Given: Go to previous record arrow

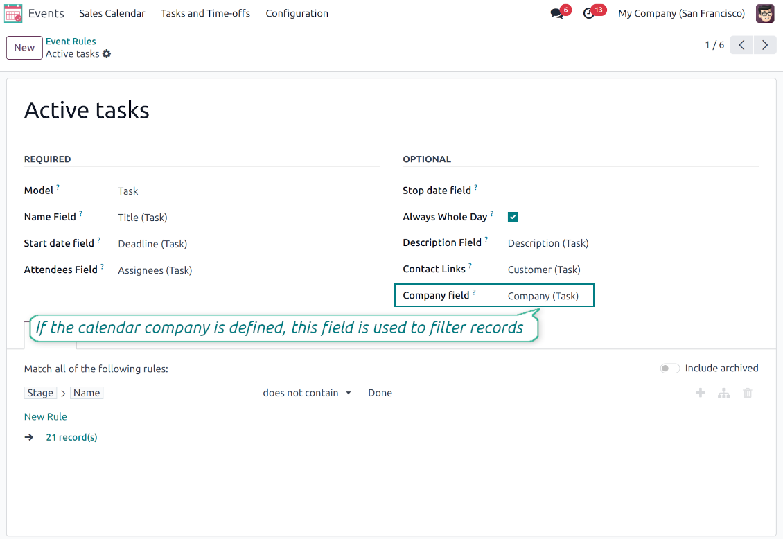Looking at the screenshot, I should click(741, 45).
